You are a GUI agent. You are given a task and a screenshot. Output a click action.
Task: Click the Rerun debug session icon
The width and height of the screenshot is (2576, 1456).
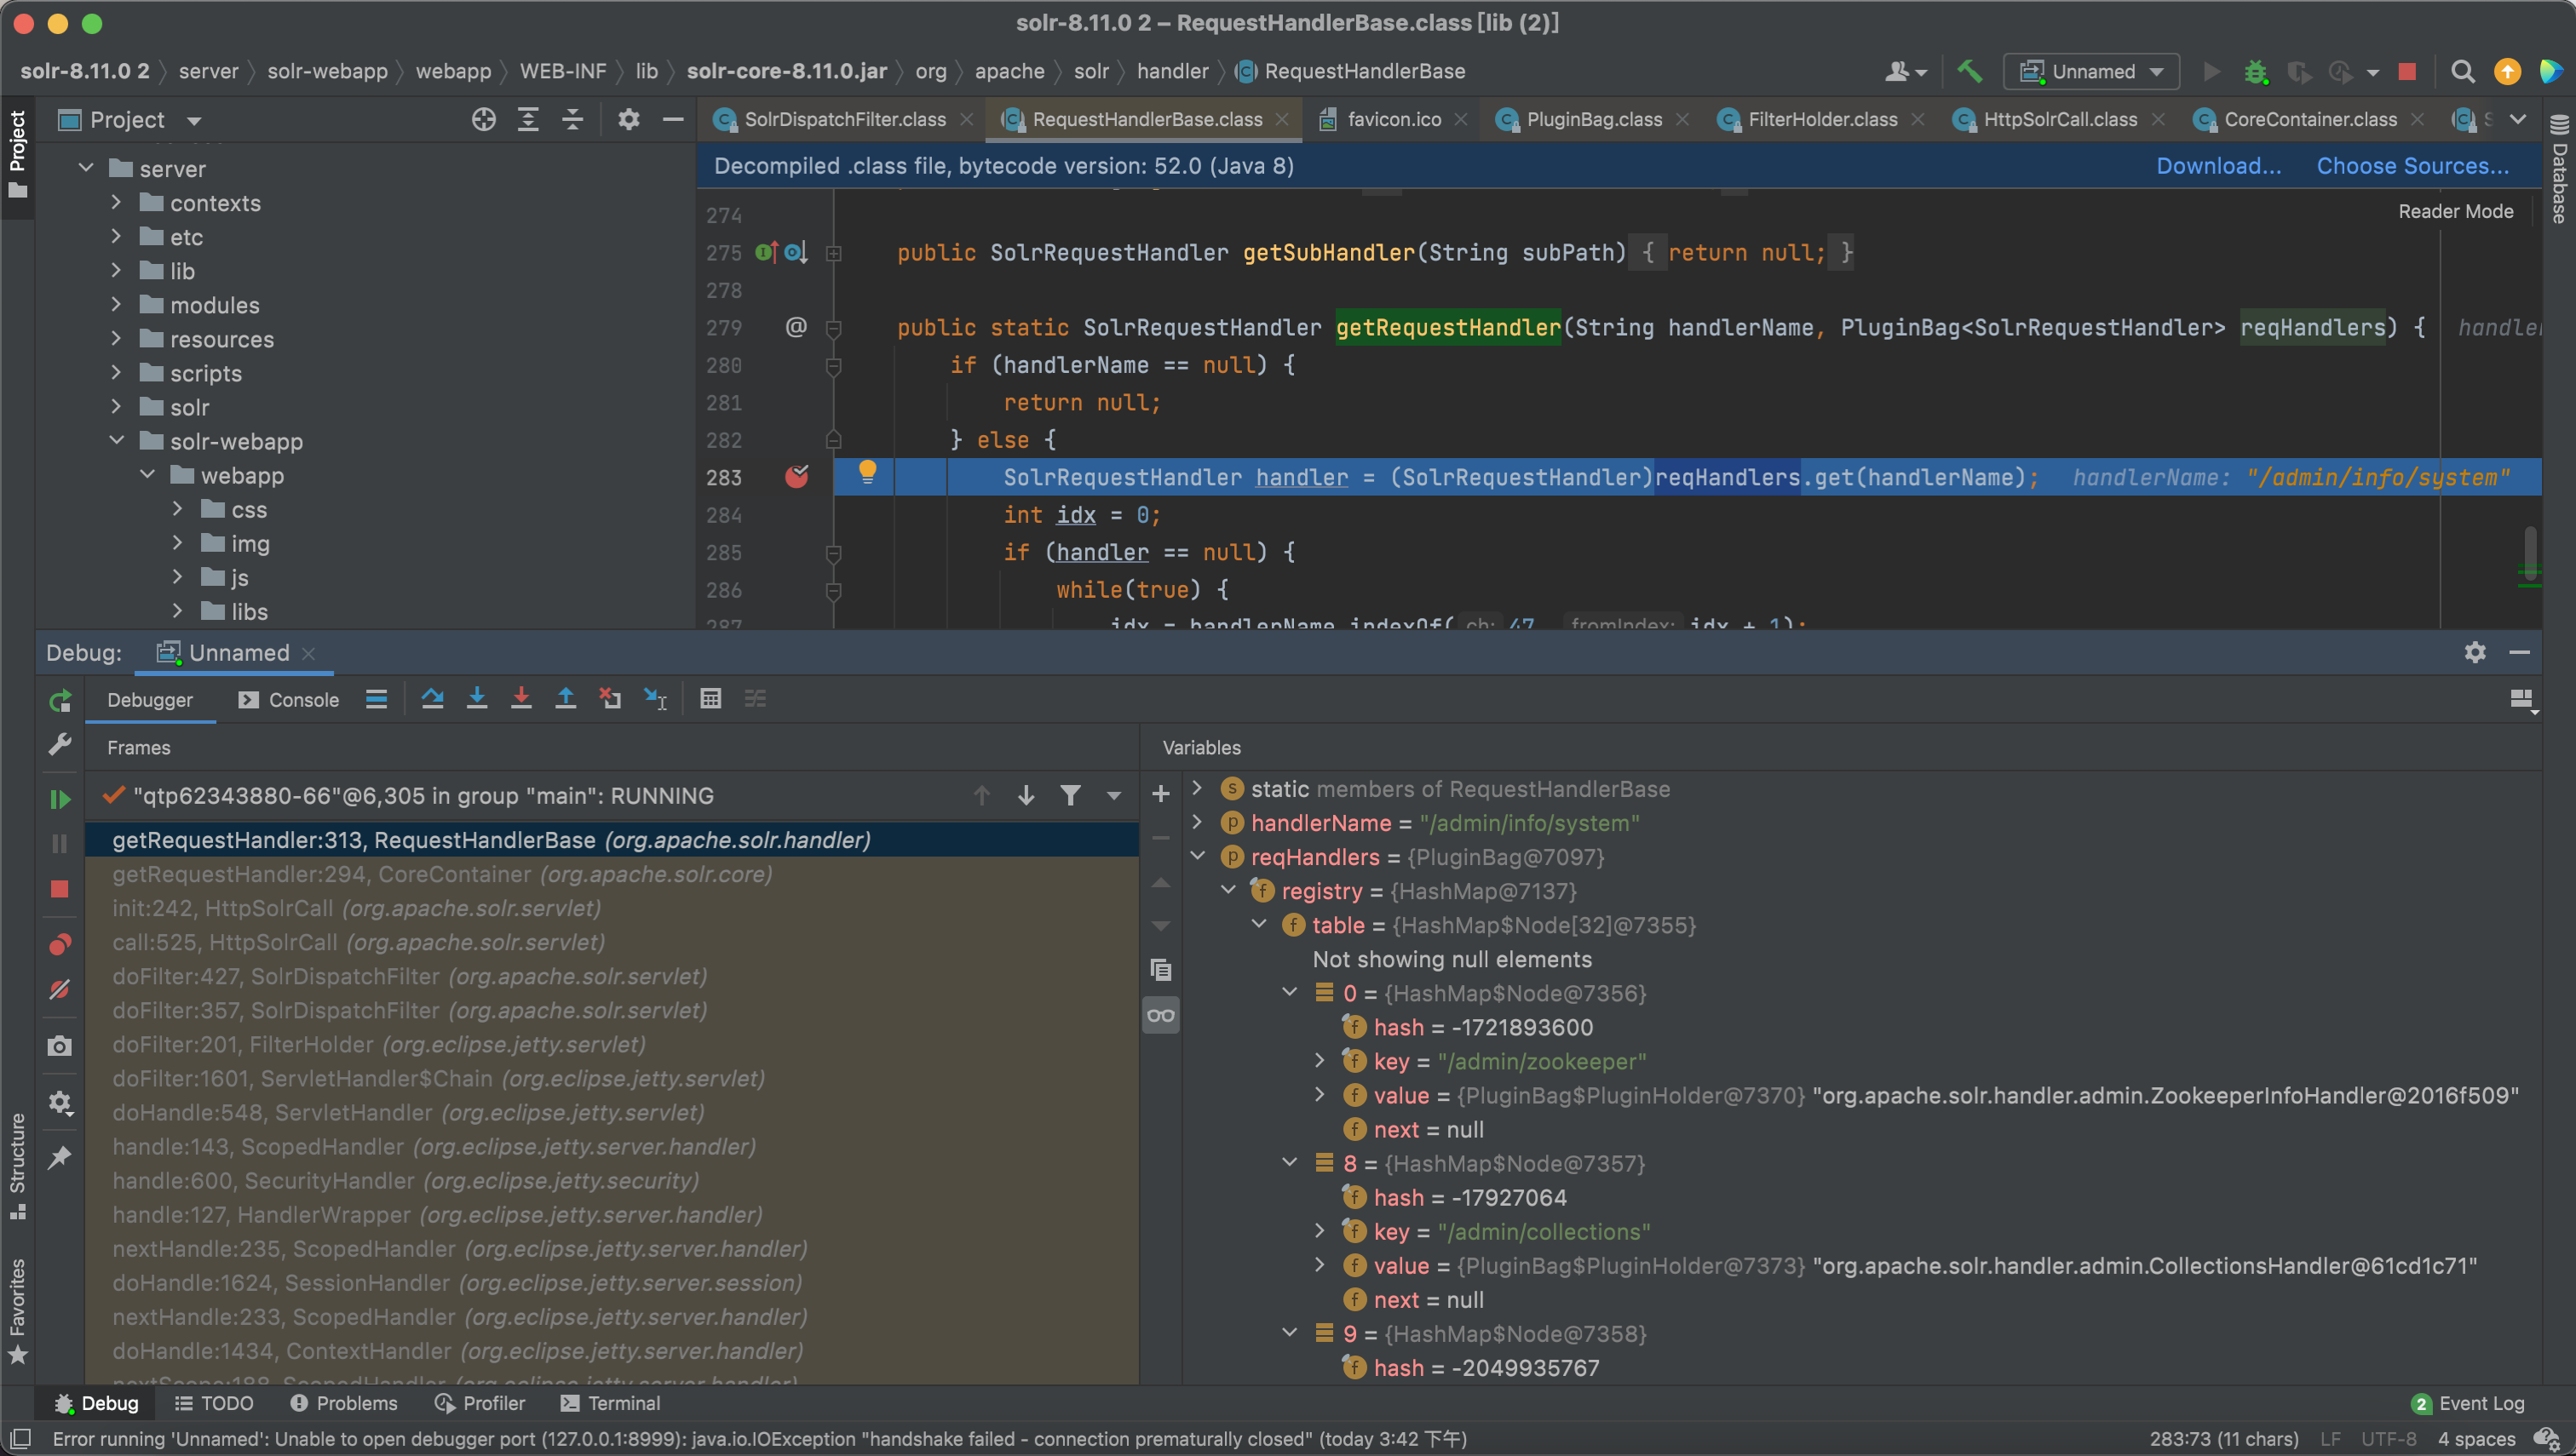point(60,701)
